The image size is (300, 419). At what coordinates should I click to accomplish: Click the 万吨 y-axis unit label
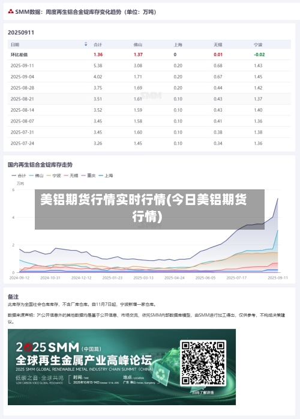click(20, 183)
